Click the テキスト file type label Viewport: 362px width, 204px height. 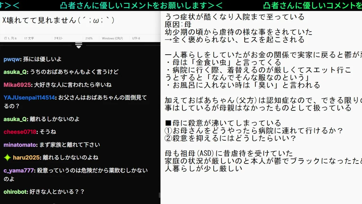[58, 38]
